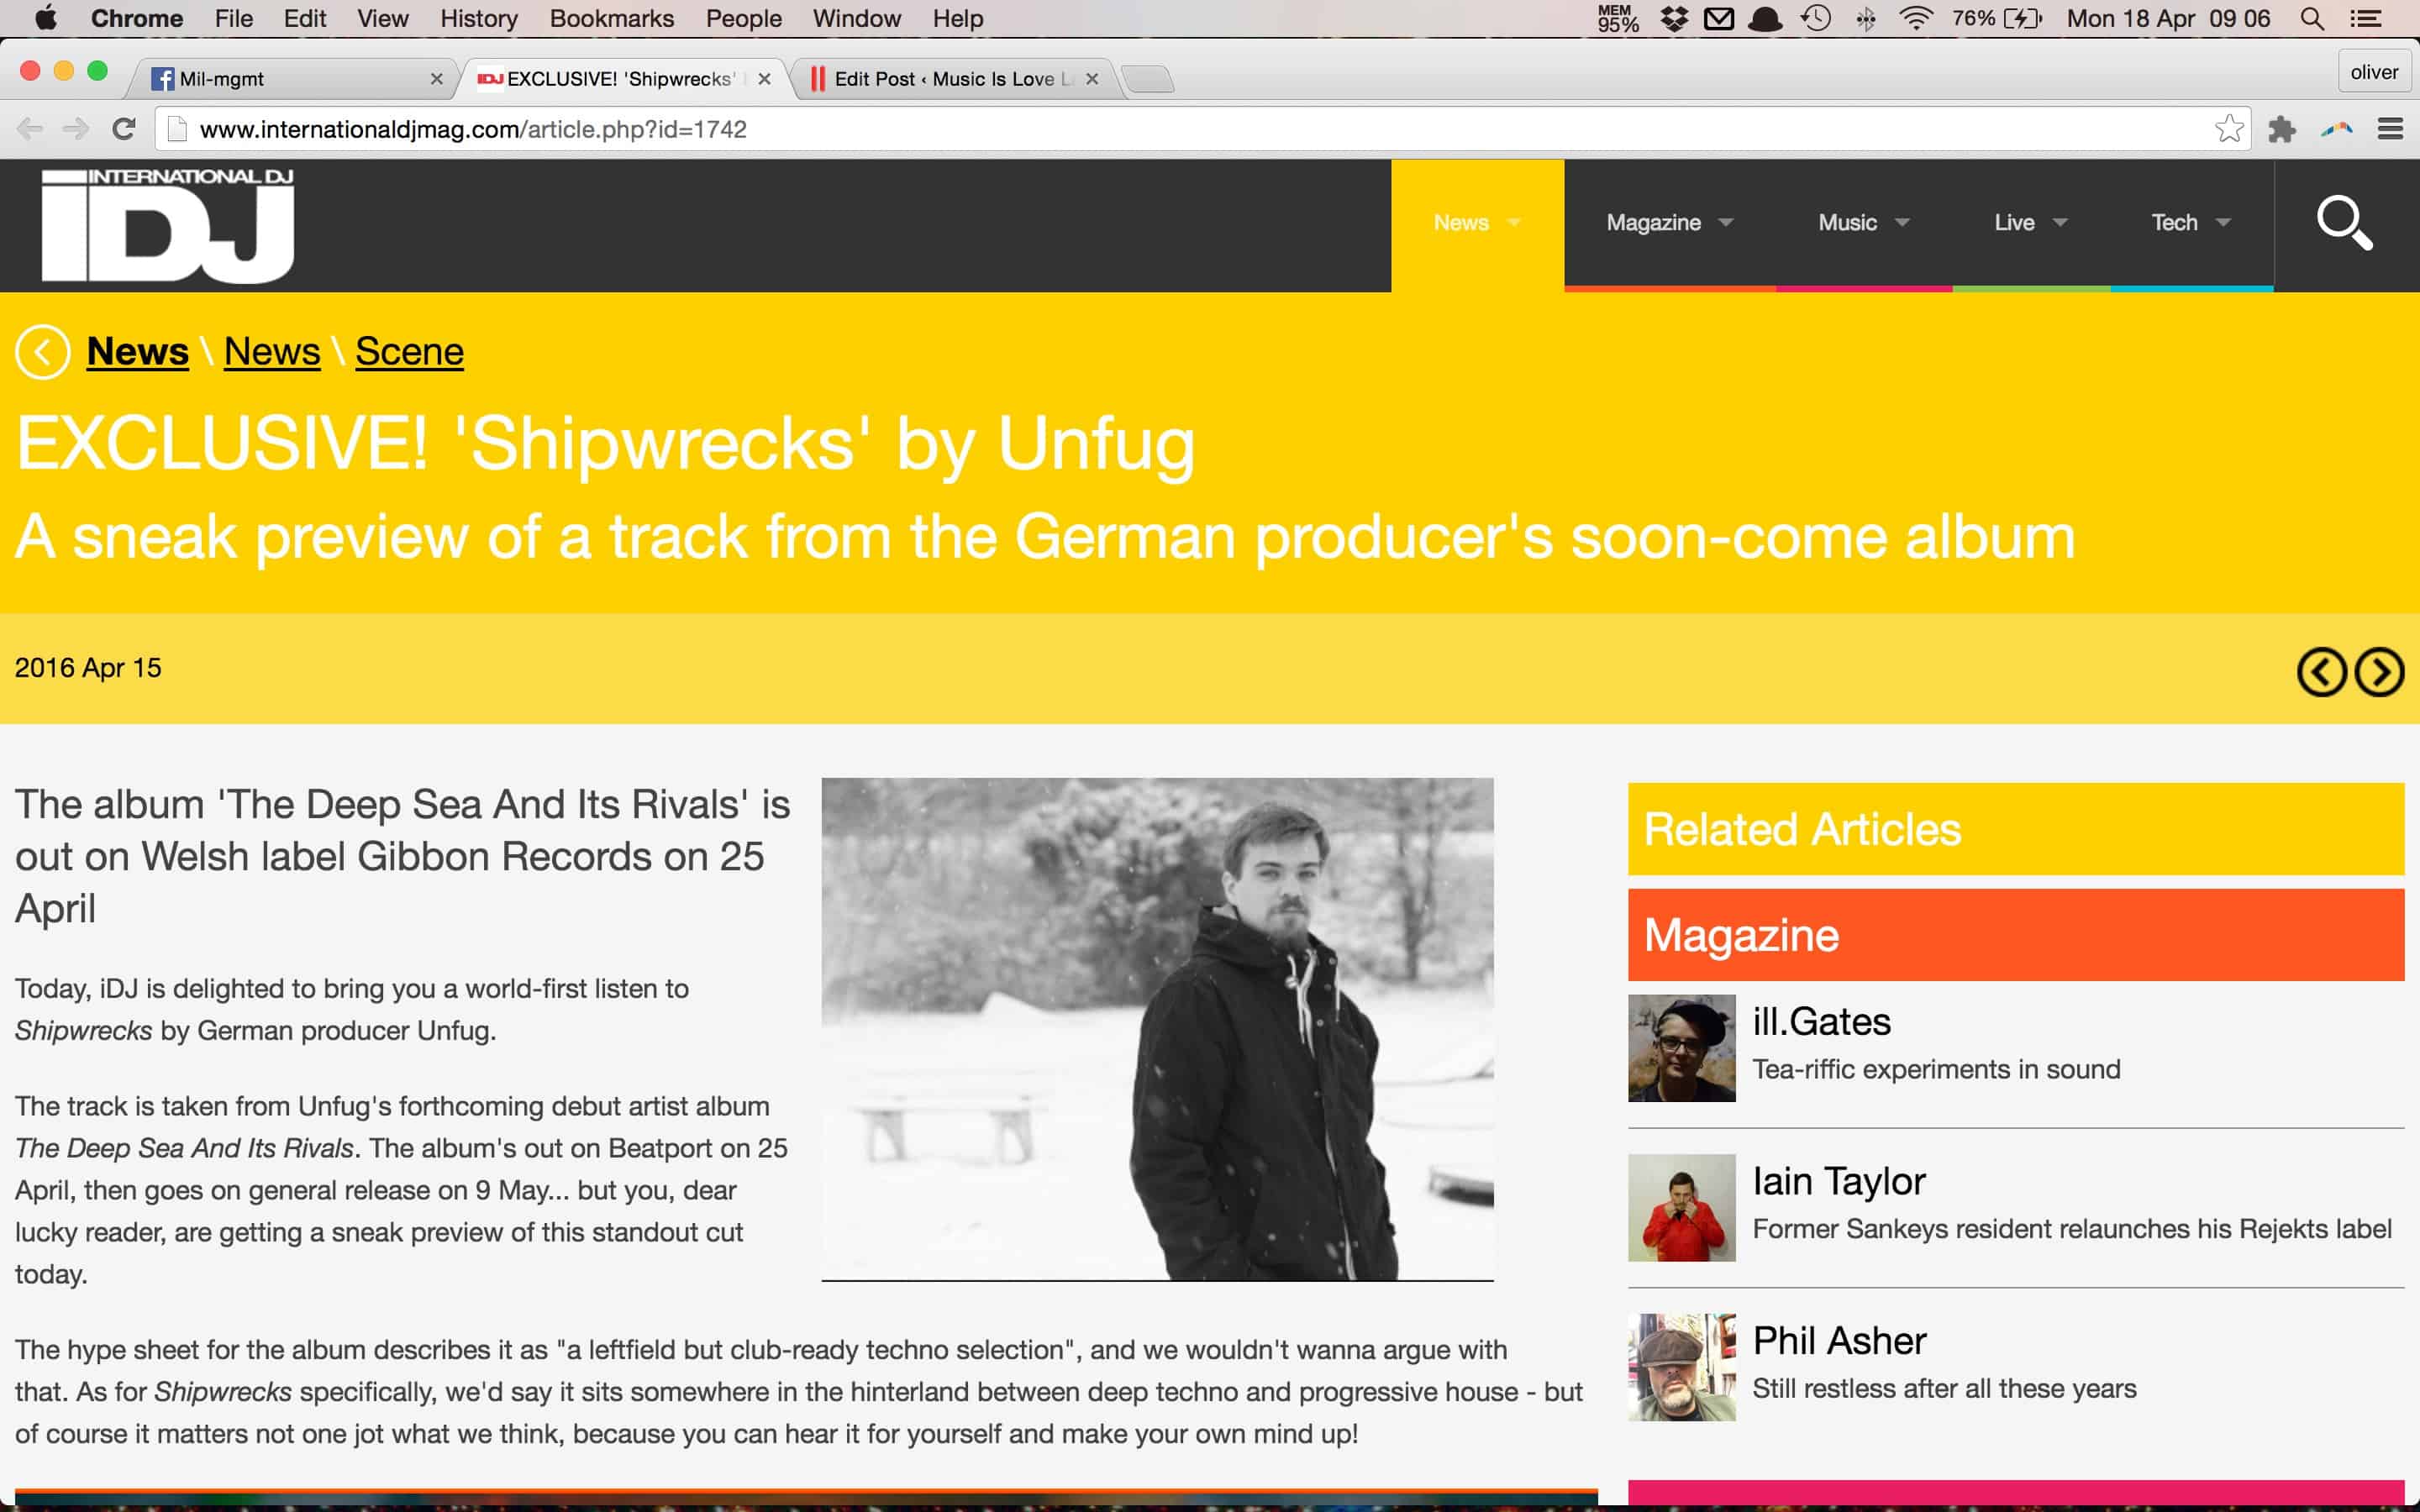The image size is (2420, 1512).
Task: Click the Scene breadcrumb link
Action: click(x=409, y=351)
